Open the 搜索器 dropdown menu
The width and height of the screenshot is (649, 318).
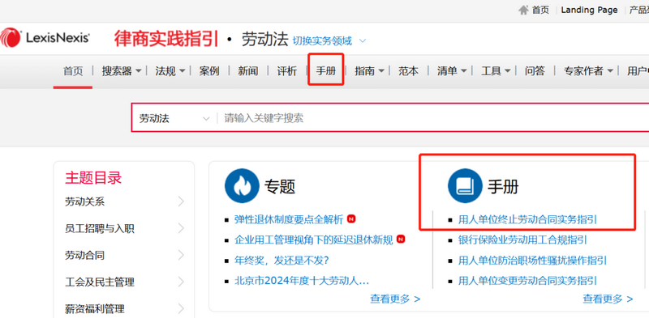pos(122,71)
